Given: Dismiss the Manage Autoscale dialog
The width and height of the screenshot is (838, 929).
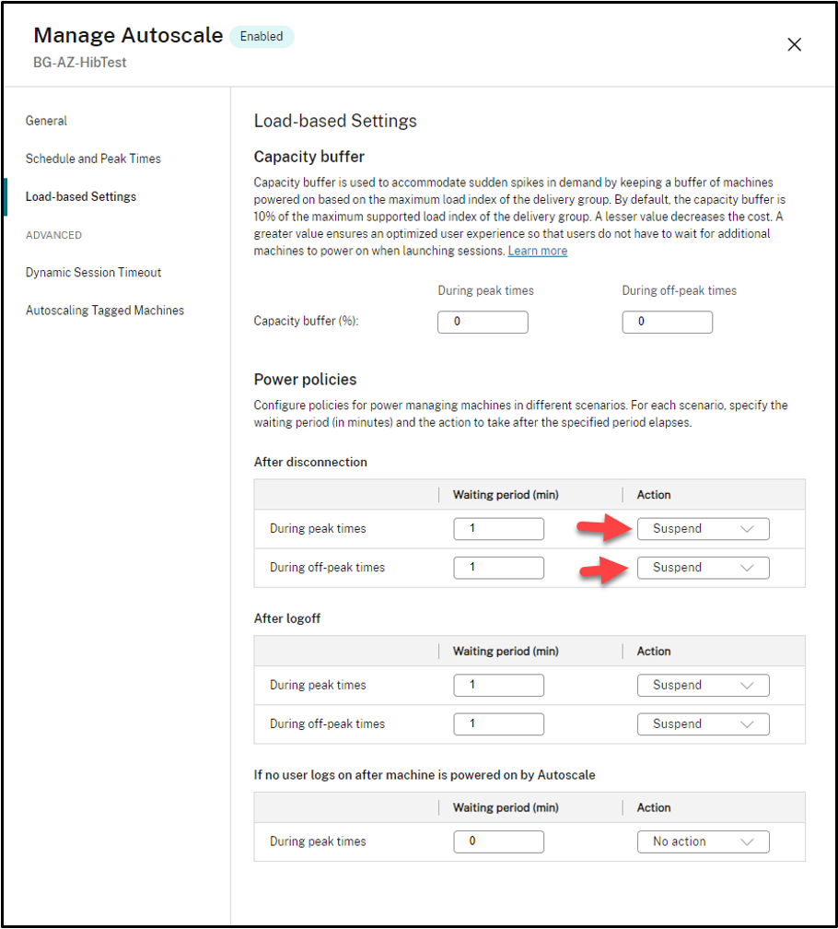Looking at the screenshot, I should tap(794, 43).
